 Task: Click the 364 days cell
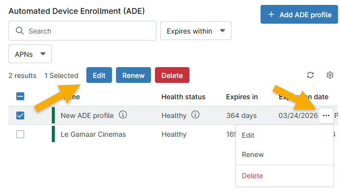click(242, 115)
